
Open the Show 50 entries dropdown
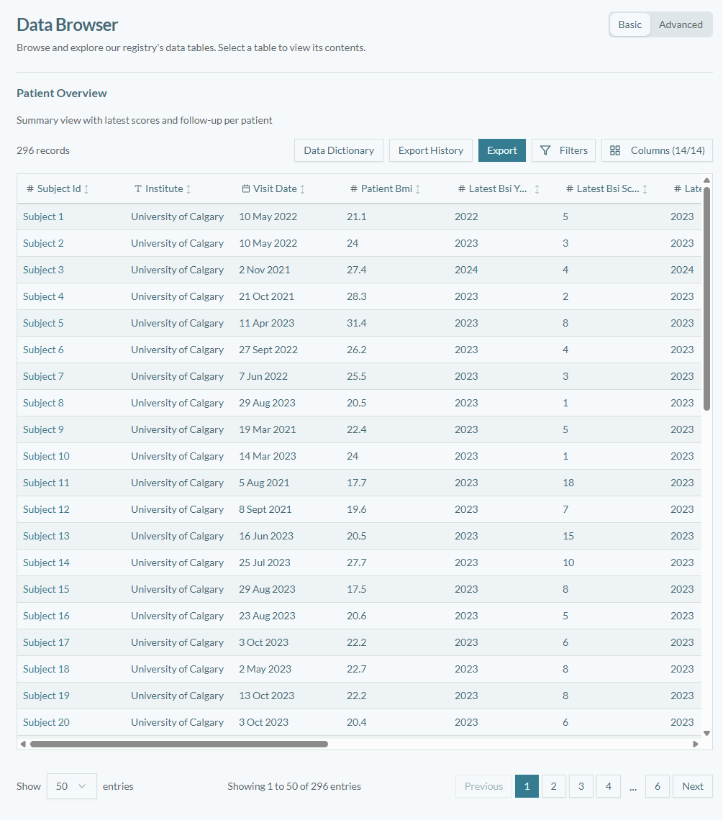click(x=71, y=786)
